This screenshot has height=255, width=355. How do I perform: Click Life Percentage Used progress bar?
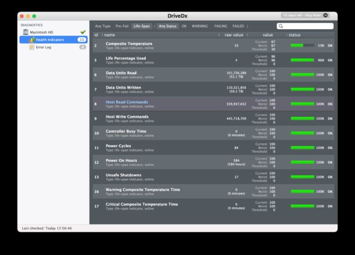(x=302, y=60)
